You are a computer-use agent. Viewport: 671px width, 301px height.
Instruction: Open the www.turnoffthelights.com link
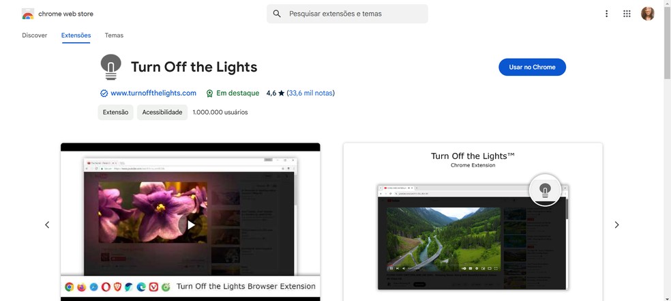tap(153, 93)
